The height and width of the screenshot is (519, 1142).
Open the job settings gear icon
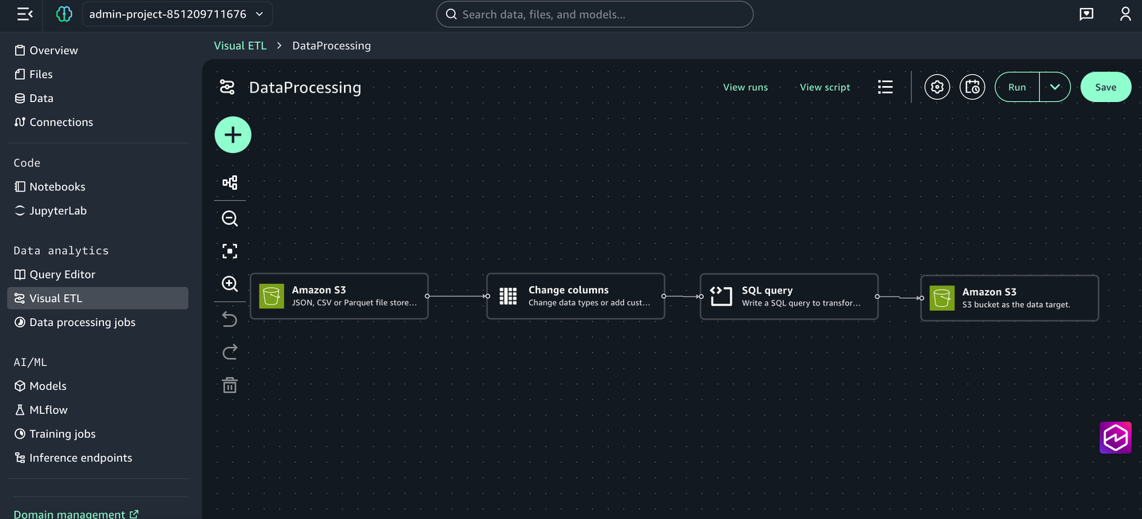pyautogui.click(x=938, y=87)
